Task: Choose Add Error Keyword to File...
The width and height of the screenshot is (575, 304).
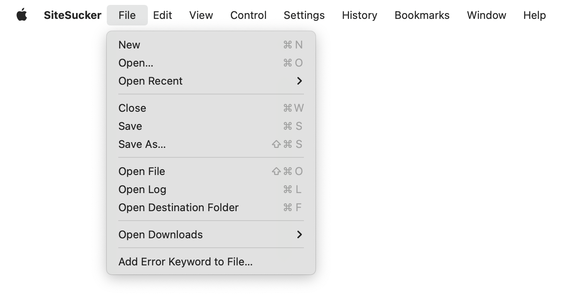Action: [x=186, y=262]
